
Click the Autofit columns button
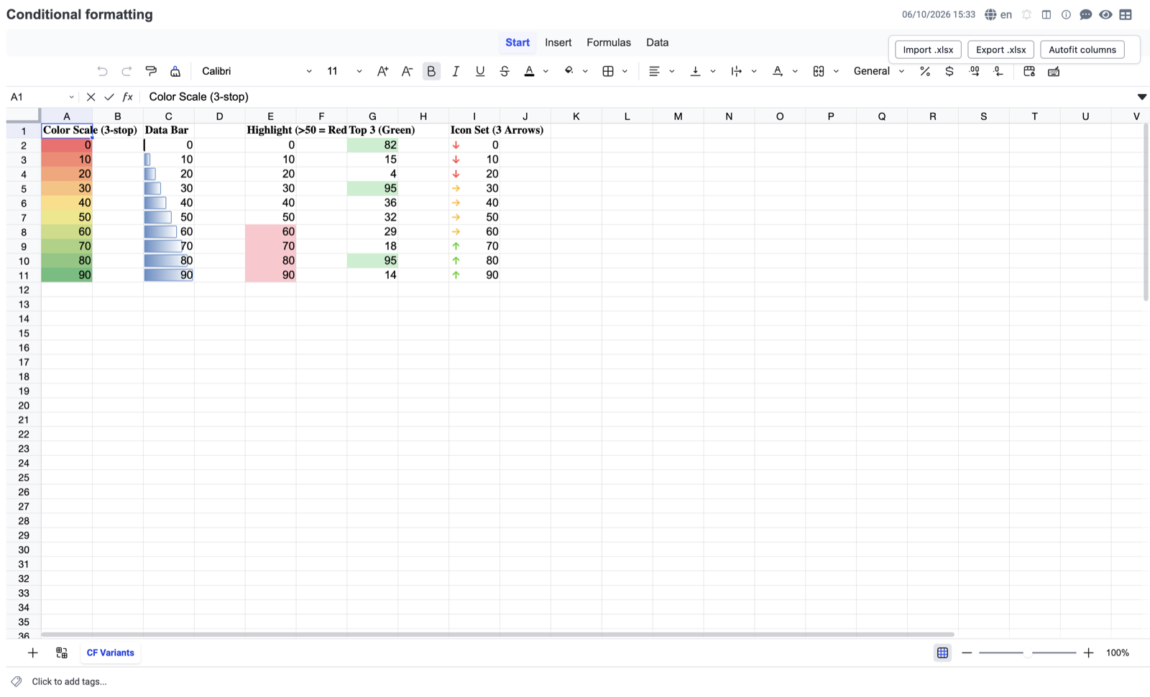tap(1082, 50)
